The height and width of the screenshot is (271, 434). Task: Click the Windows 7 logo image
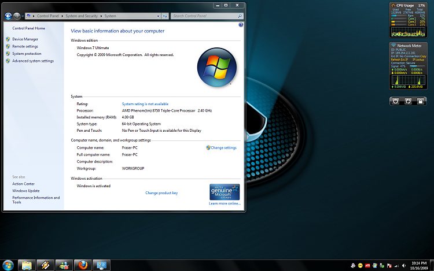tap(217, 67)
